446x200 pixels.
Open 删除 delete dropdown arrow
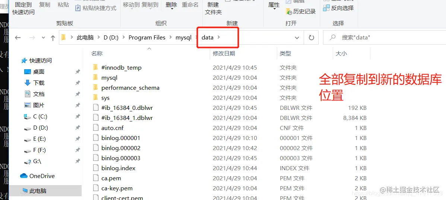(x=173, y=9)
